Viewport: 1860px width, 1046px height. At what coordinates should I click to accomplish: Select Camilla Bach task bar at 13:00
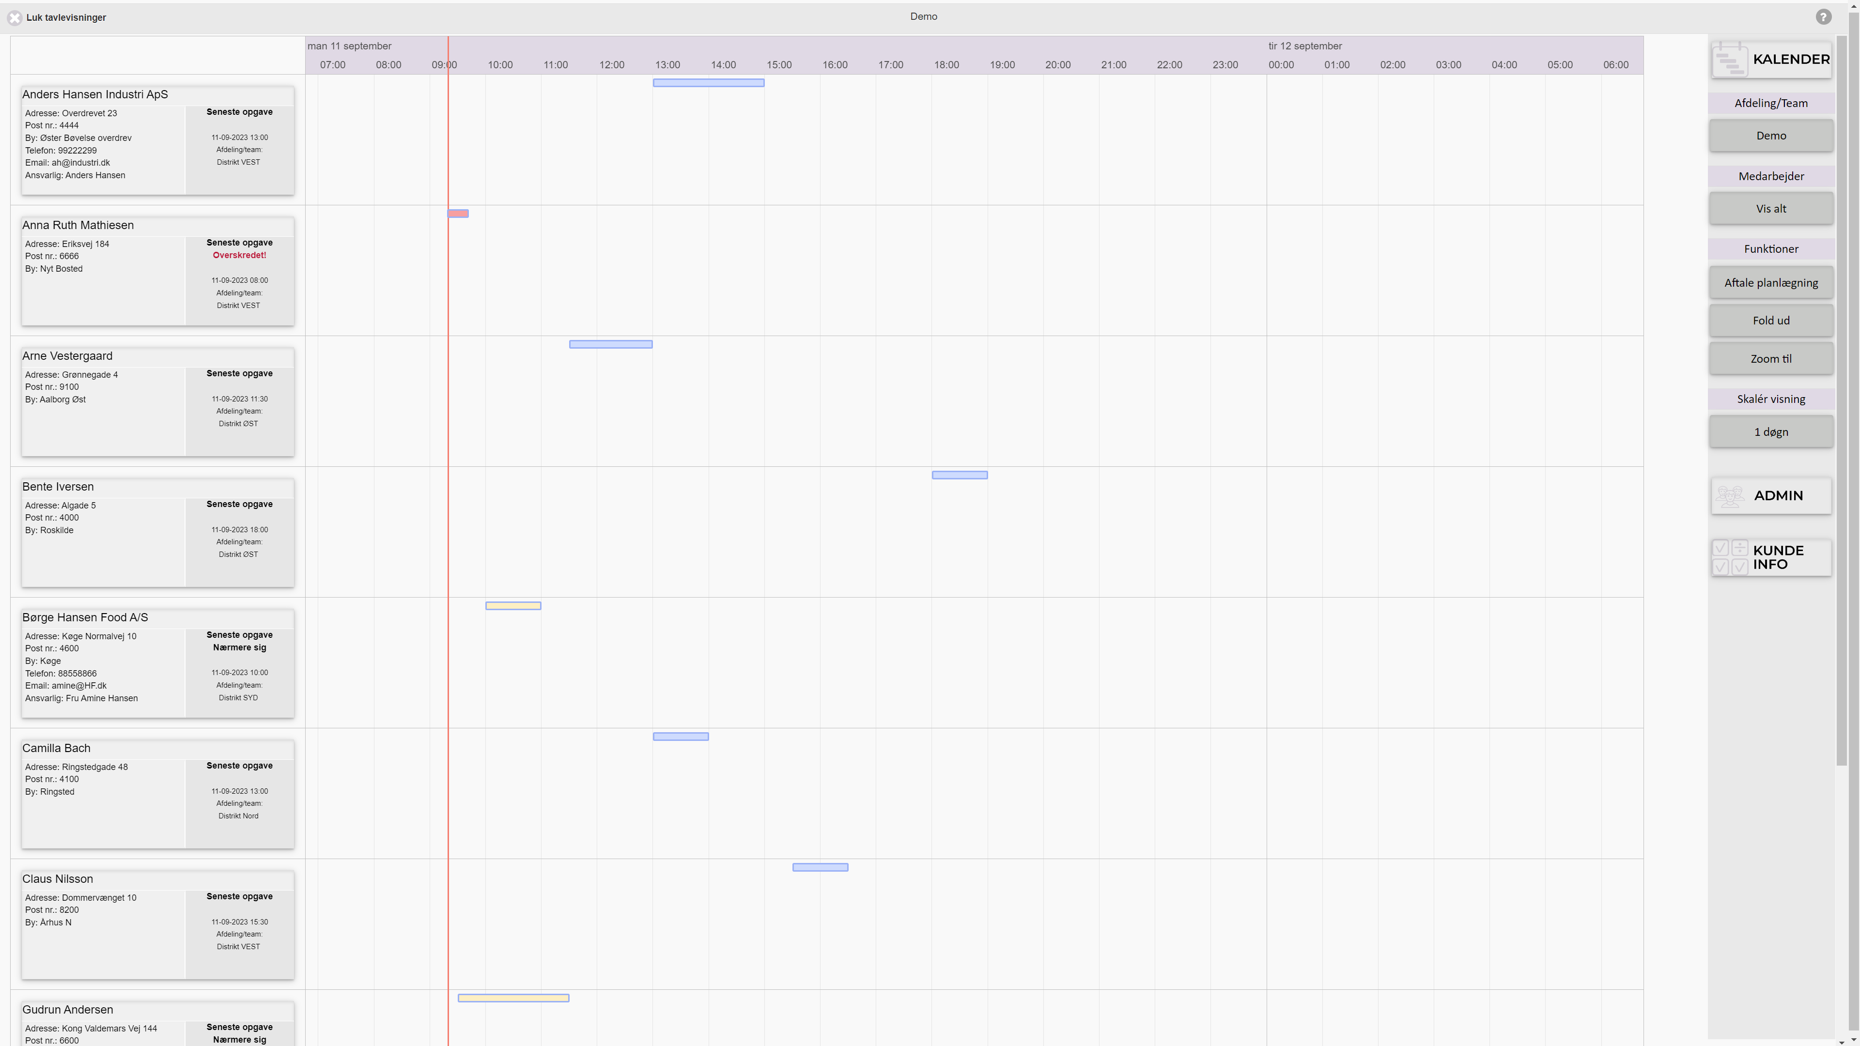681,736
